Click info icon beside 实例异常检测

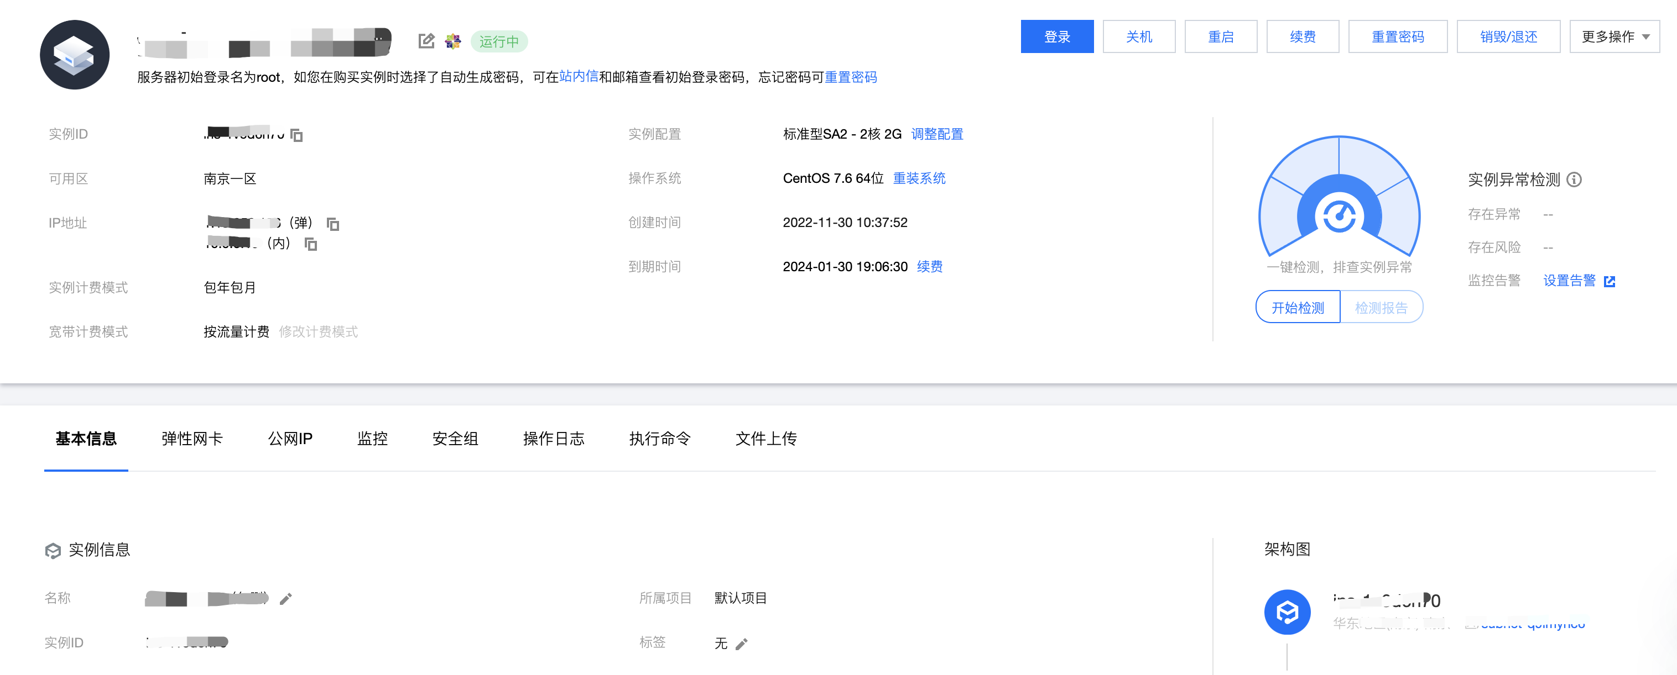[1574, 180]
